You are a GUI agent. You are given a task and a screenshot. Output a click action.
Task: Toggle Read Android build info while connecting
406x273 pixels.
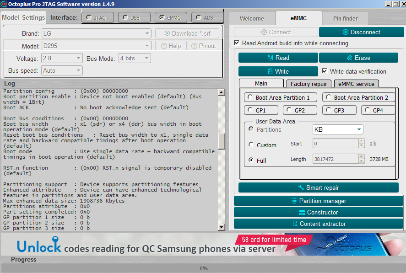[237, 43]
